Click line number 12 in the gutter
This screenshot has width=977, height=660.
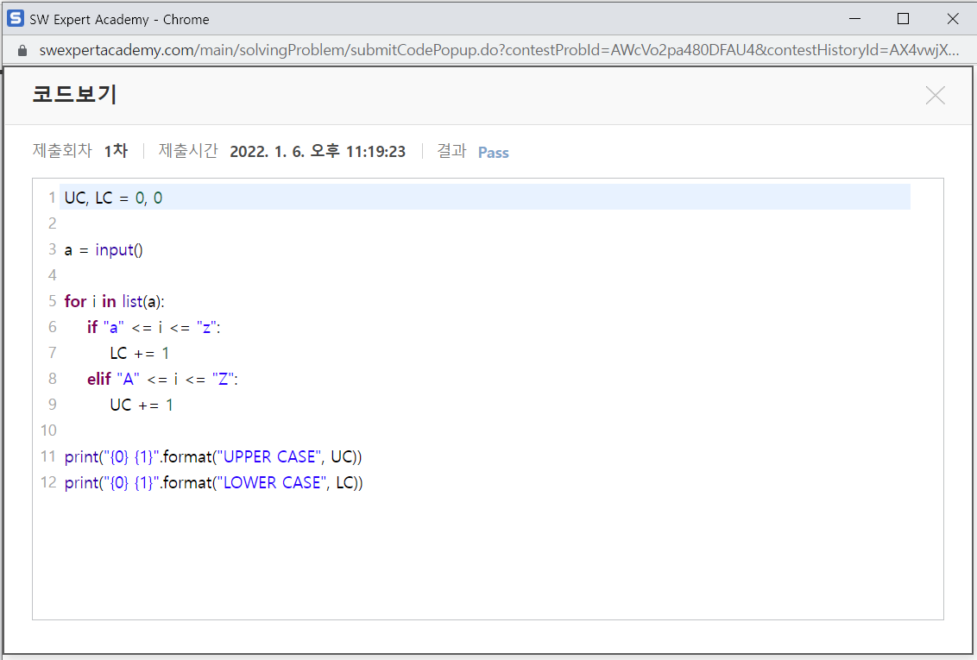48,482
